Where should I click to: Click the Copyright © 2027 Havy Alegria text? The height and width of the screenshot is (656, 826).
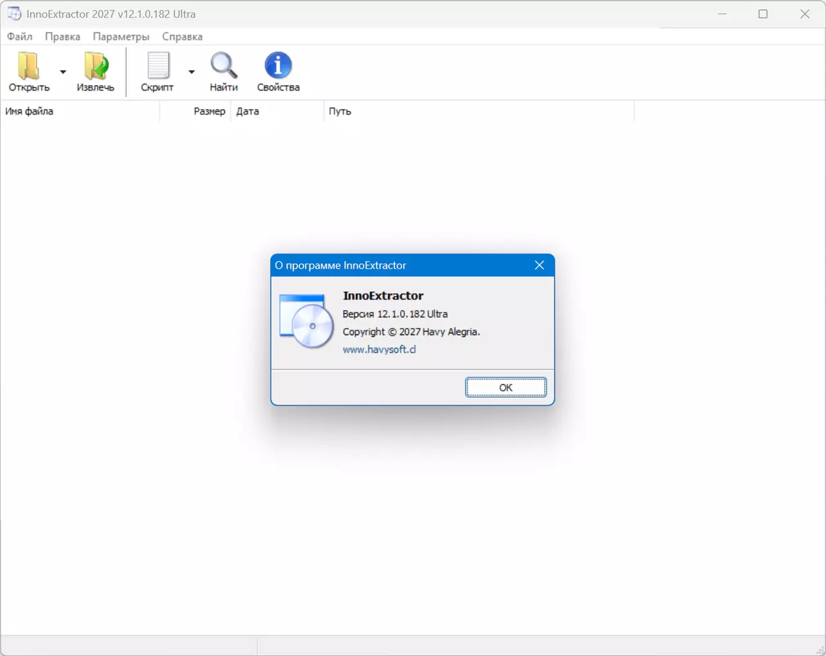pyautogui.click(x=411, y=332)
